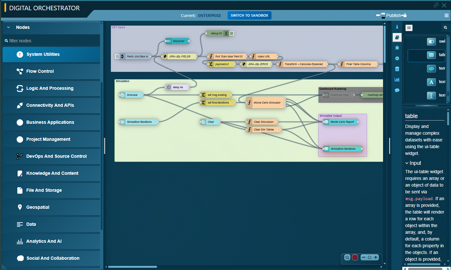Screen dimensions: 451x270
Task: Open the dashboard bar chart tab
Action: pyautogui.click(x=397, y=80)
